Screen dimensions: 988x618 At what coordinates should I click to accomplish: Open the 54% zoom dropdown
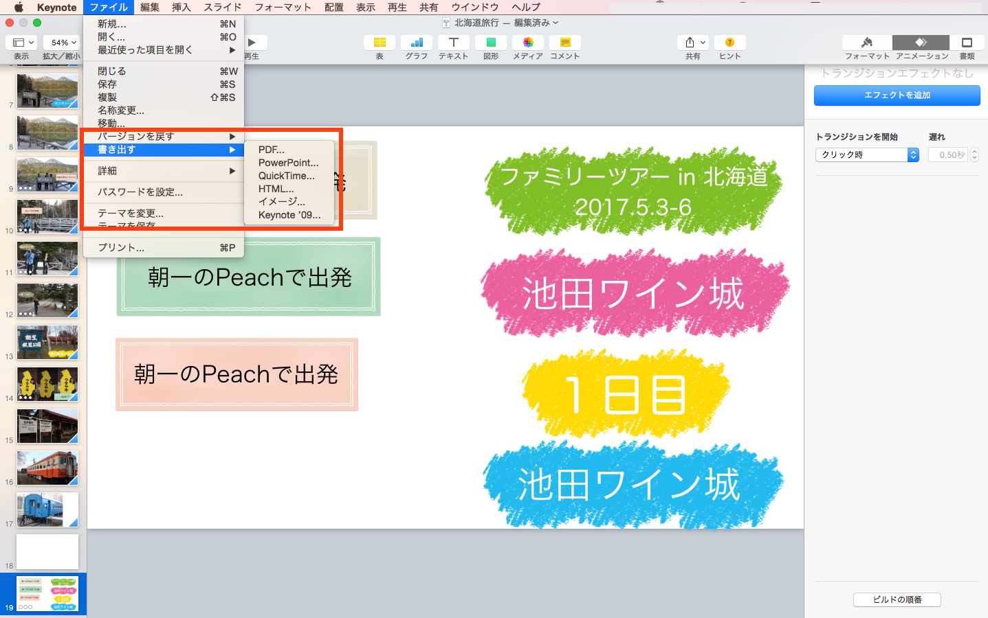(62, 43)
